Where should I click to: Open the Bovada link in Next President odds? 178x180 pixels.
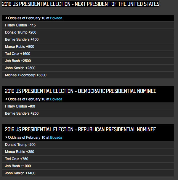click(x=56, y=18)
